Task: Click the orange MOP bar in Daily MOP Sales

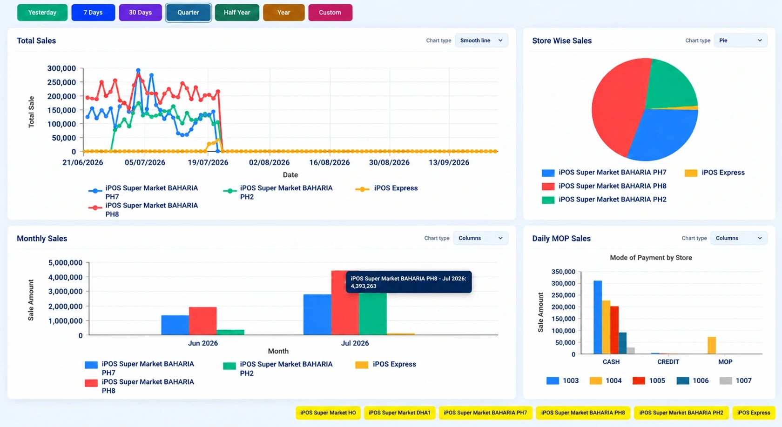Action: point(712,346)
